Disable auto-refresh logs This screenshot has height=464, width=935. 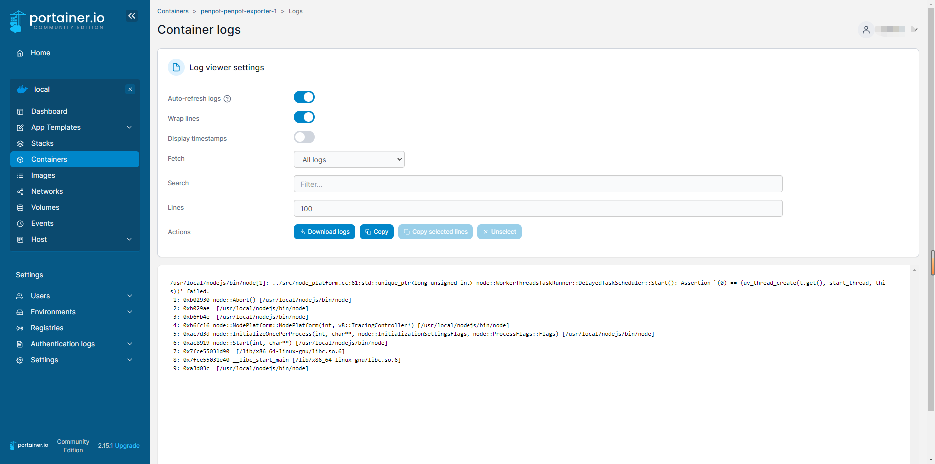[x=304, y=97]
